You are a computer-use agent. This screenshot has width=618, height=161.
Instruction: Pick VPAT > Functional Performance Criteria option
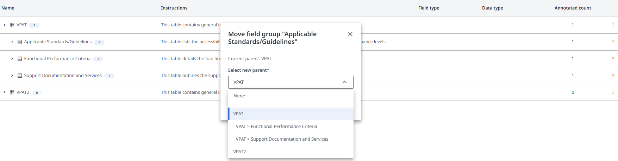point(276,127)
